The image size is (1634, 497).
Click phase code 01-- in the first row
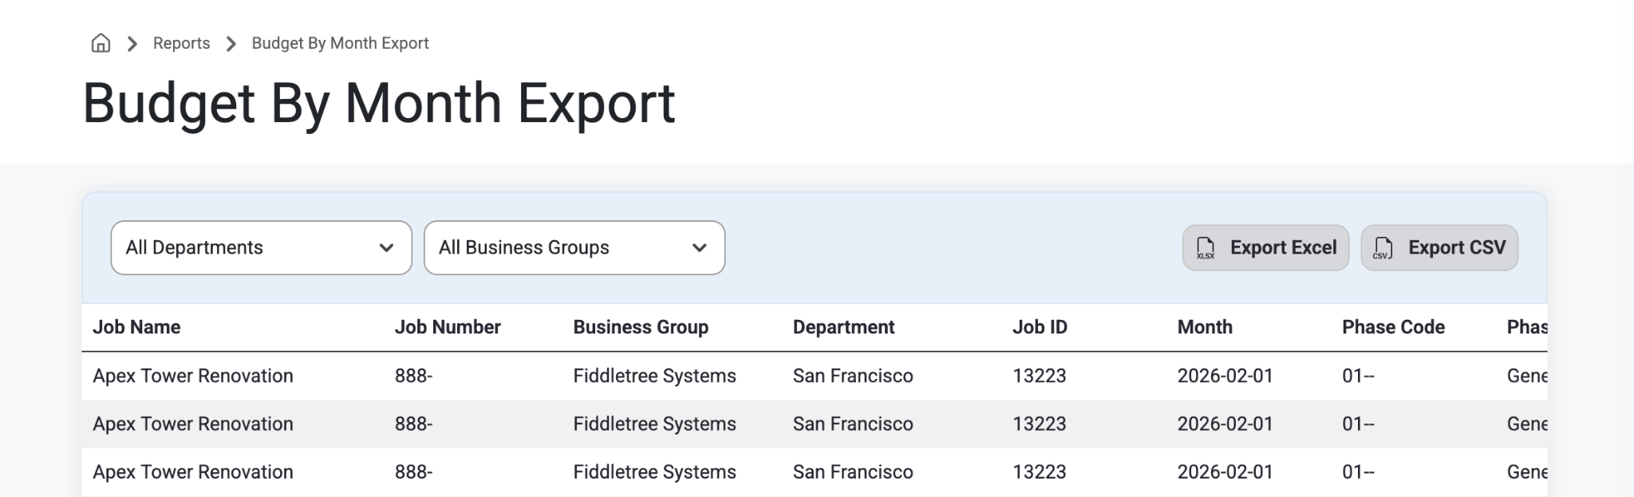(x=1358, y=376)
